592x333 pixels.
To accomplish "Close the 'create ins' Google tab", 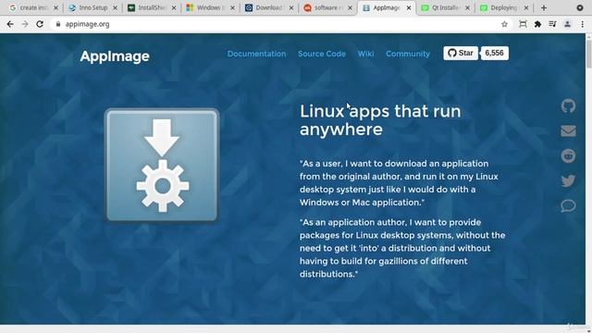I will pyautogui.click(x=55, y=7).
